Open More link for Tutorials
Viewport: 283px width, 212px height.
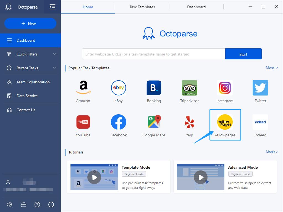tap(272, 152)
